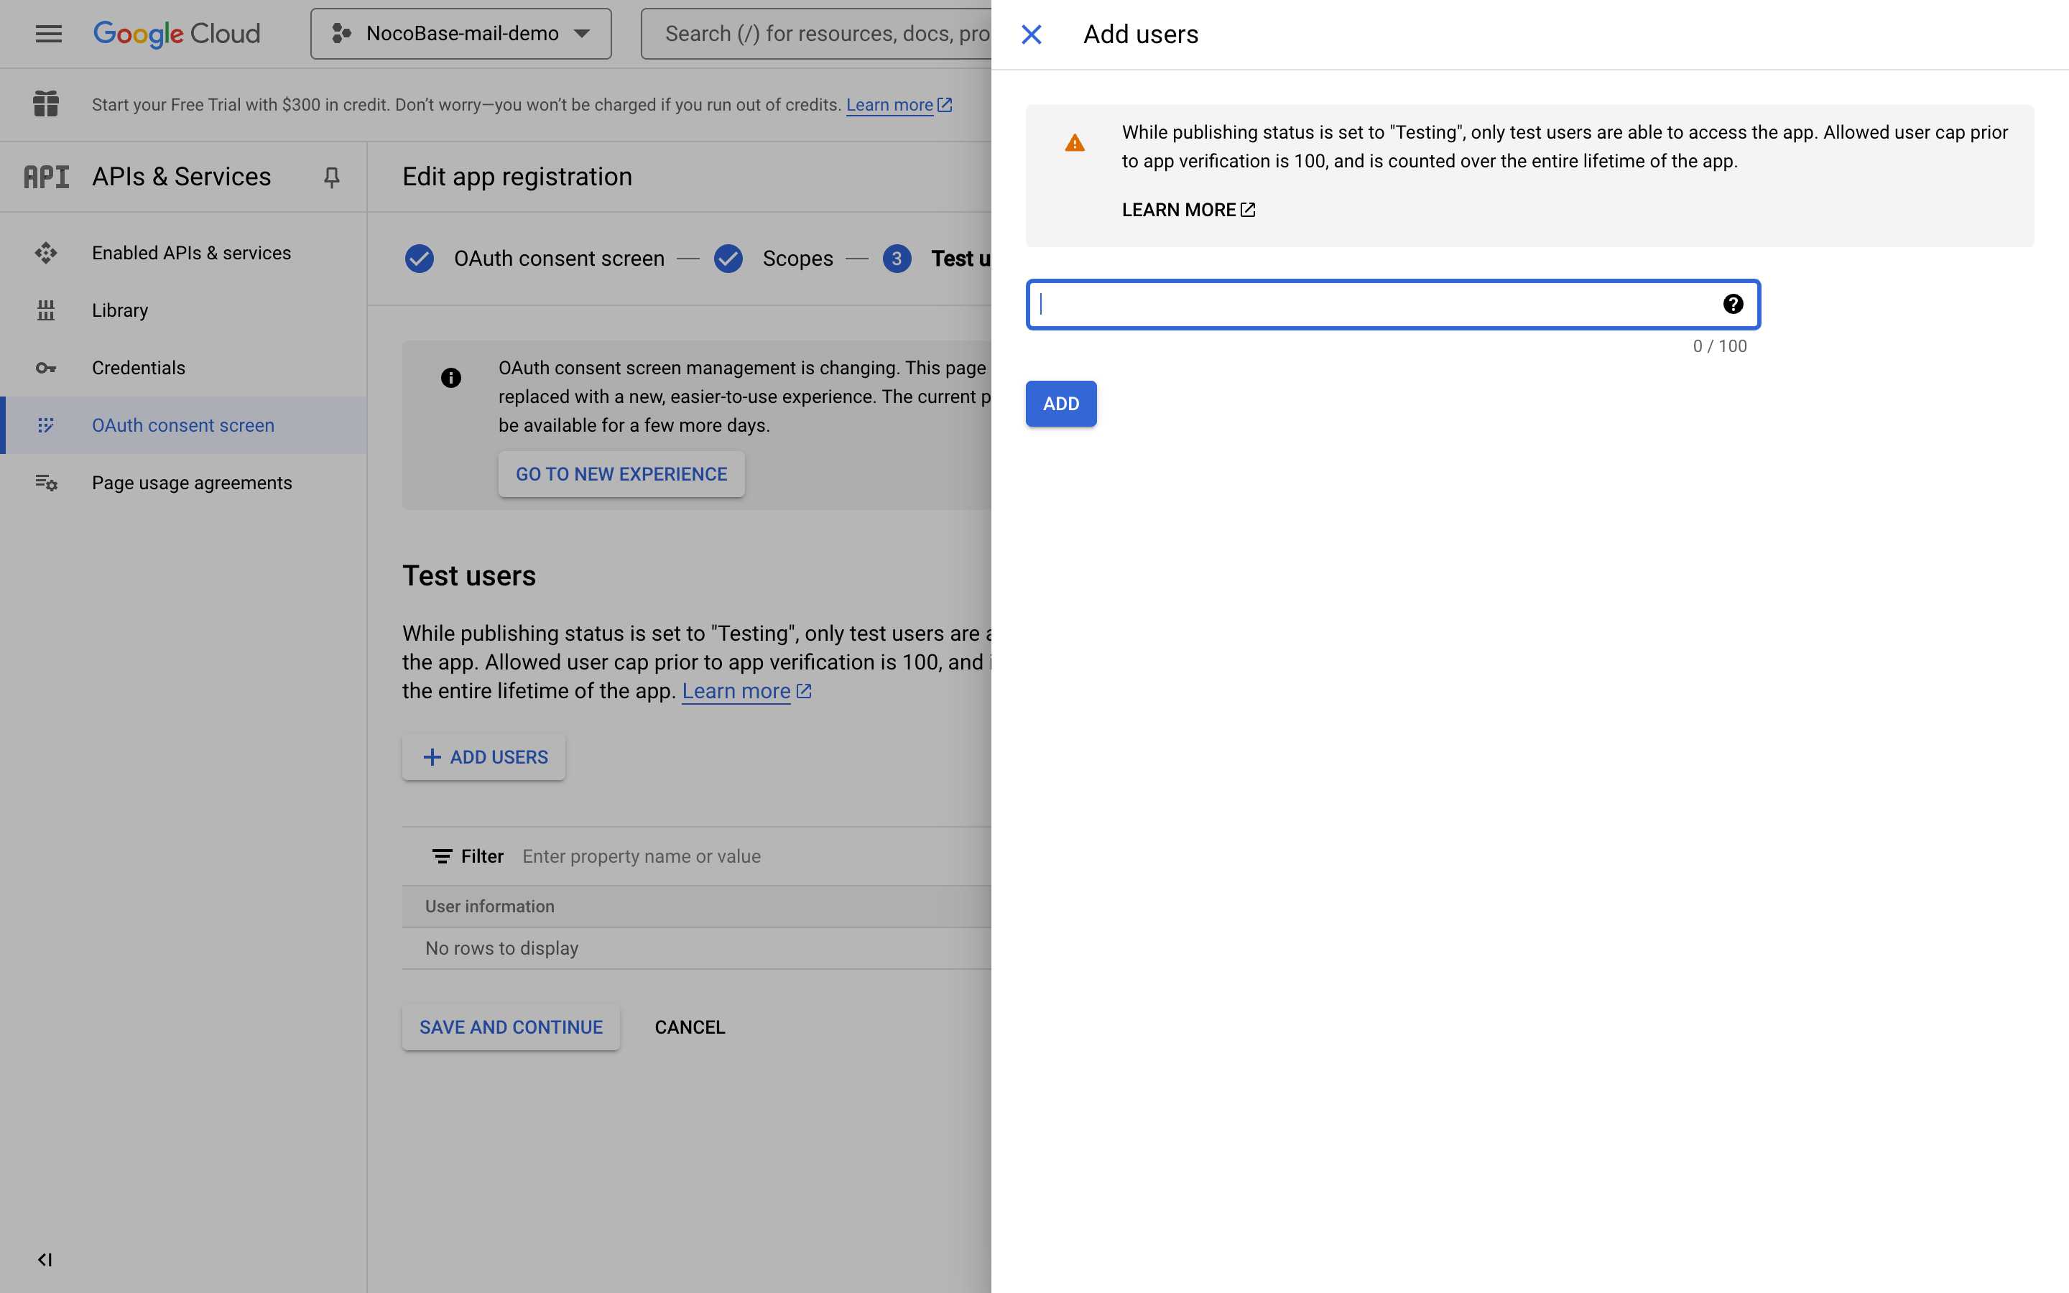Pin the APIs & Services menu
This screenshot has width=2069, height=1293.
click(x=332, y=177)
